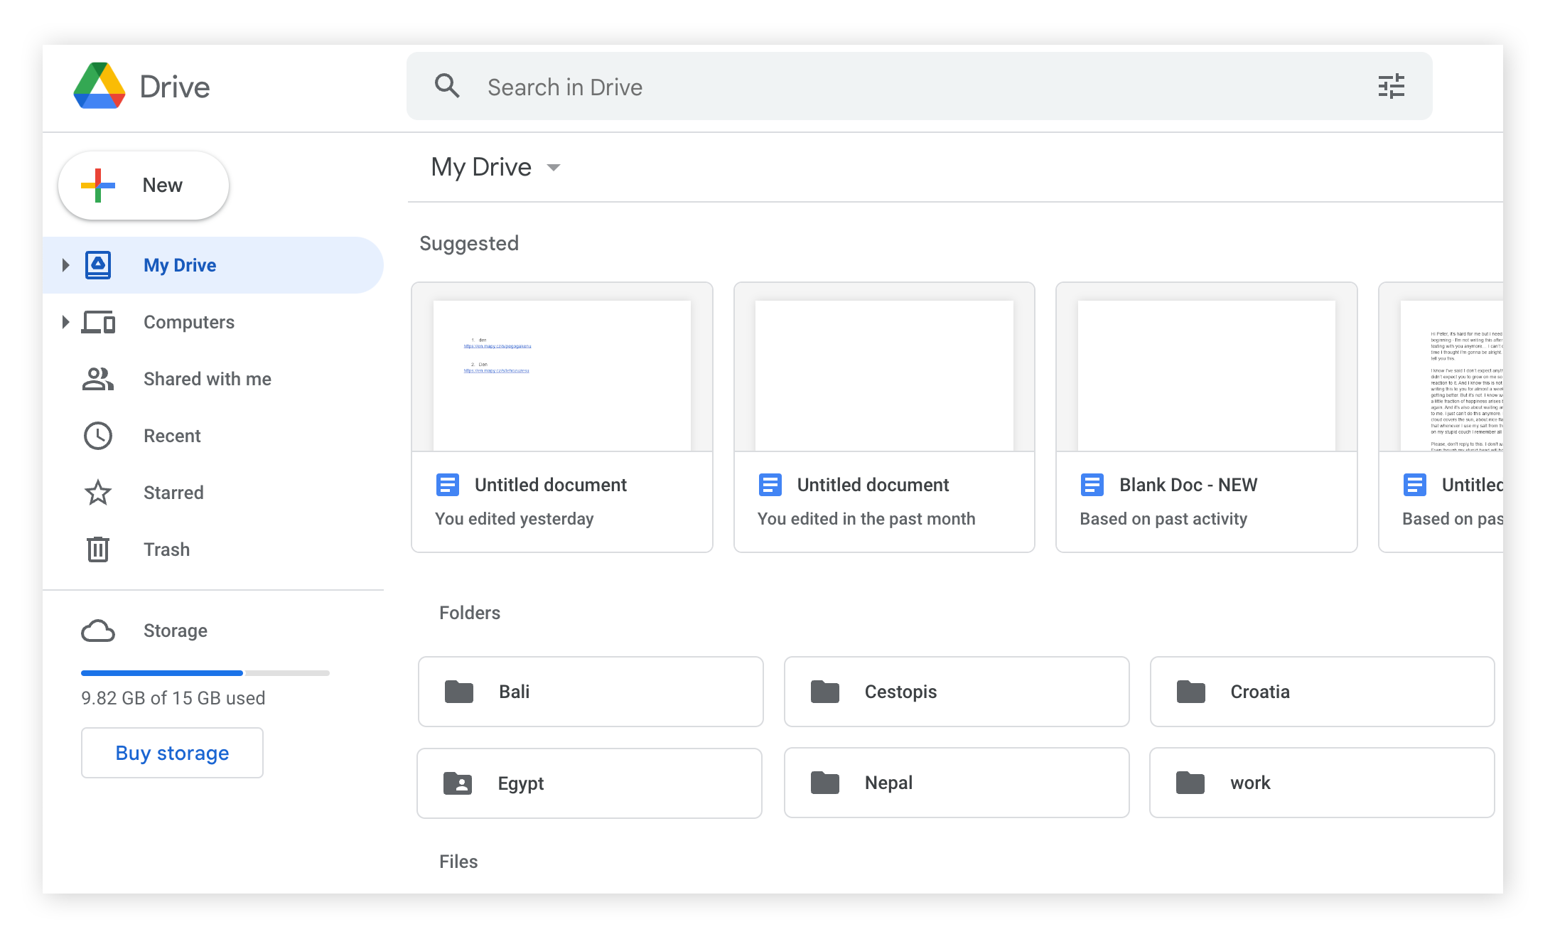Click the New button
Image resolution: width=1555 pixels, height=944 pixels.
[x=144, y=185]
